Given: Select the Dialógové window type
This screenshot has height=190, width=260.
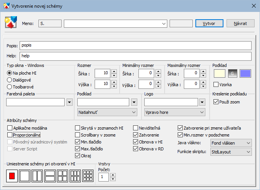Looking at the screenshot, I should pyautogui.click(x=10, y=80).
